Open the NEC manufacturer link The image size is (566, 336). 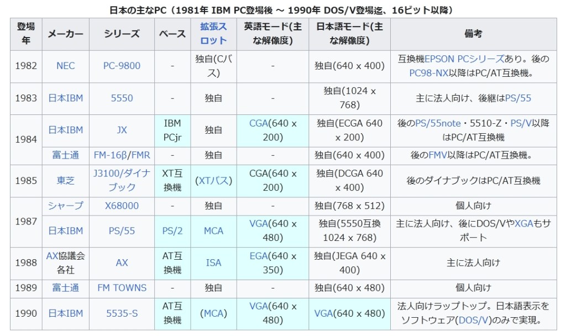65,66
